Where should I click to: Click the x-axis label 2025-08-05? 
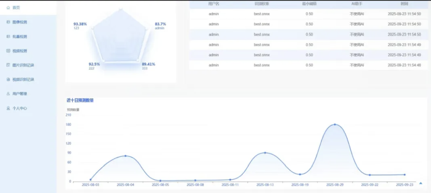[160, 185]
